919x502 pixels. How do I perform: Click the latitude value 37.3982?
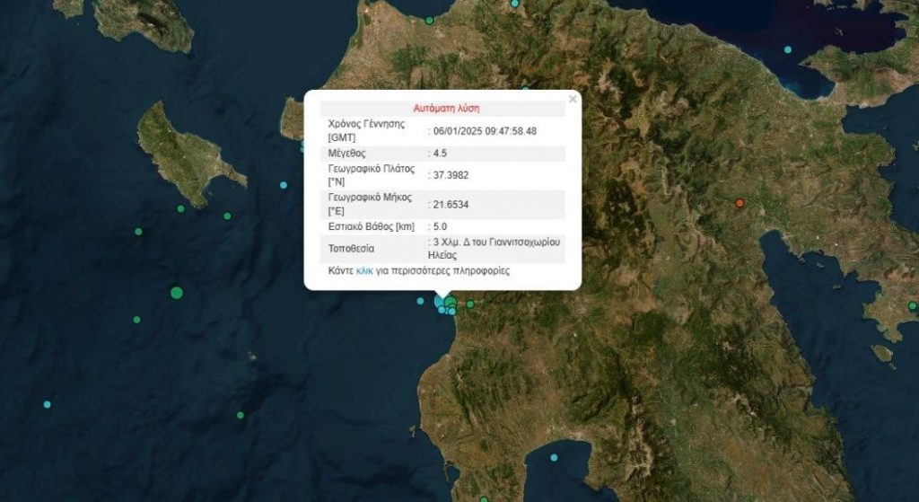[x=451, y=175]
